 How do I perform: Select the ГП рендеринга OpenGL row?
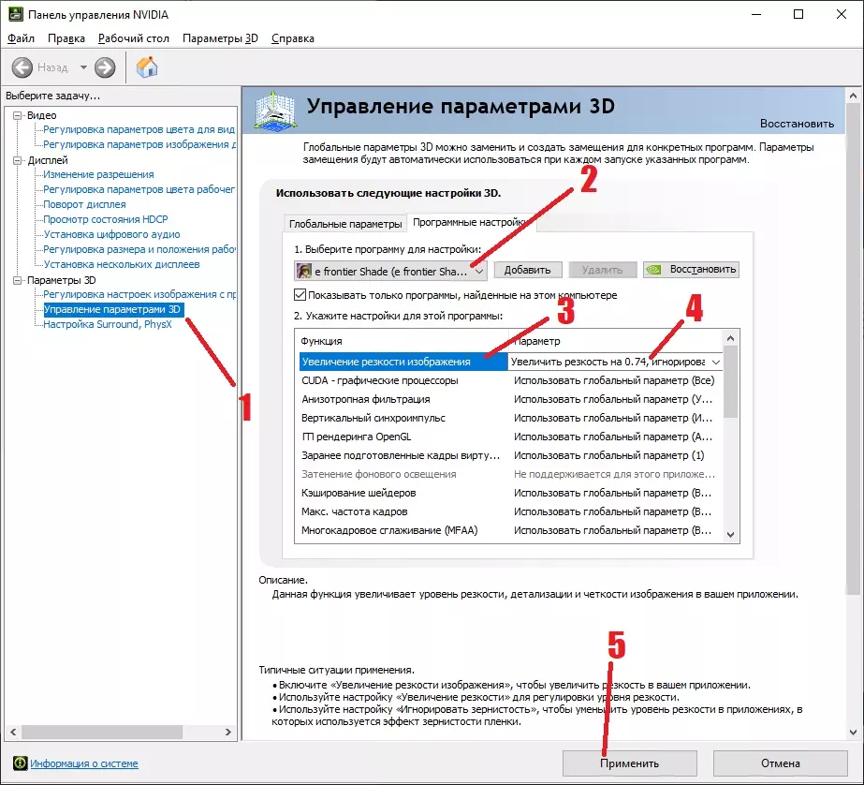click(x=511, y=437)
